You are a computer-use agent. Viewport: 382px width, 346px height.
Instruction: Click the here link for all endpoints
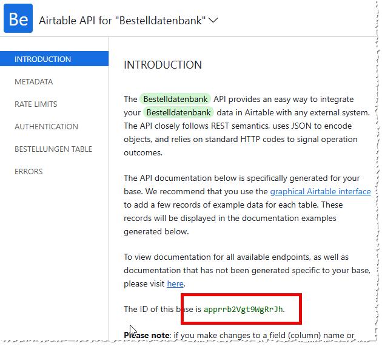tap(175, 283)
